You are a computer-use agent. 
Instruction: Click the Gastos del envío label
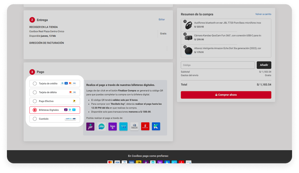tap(189, 75)
